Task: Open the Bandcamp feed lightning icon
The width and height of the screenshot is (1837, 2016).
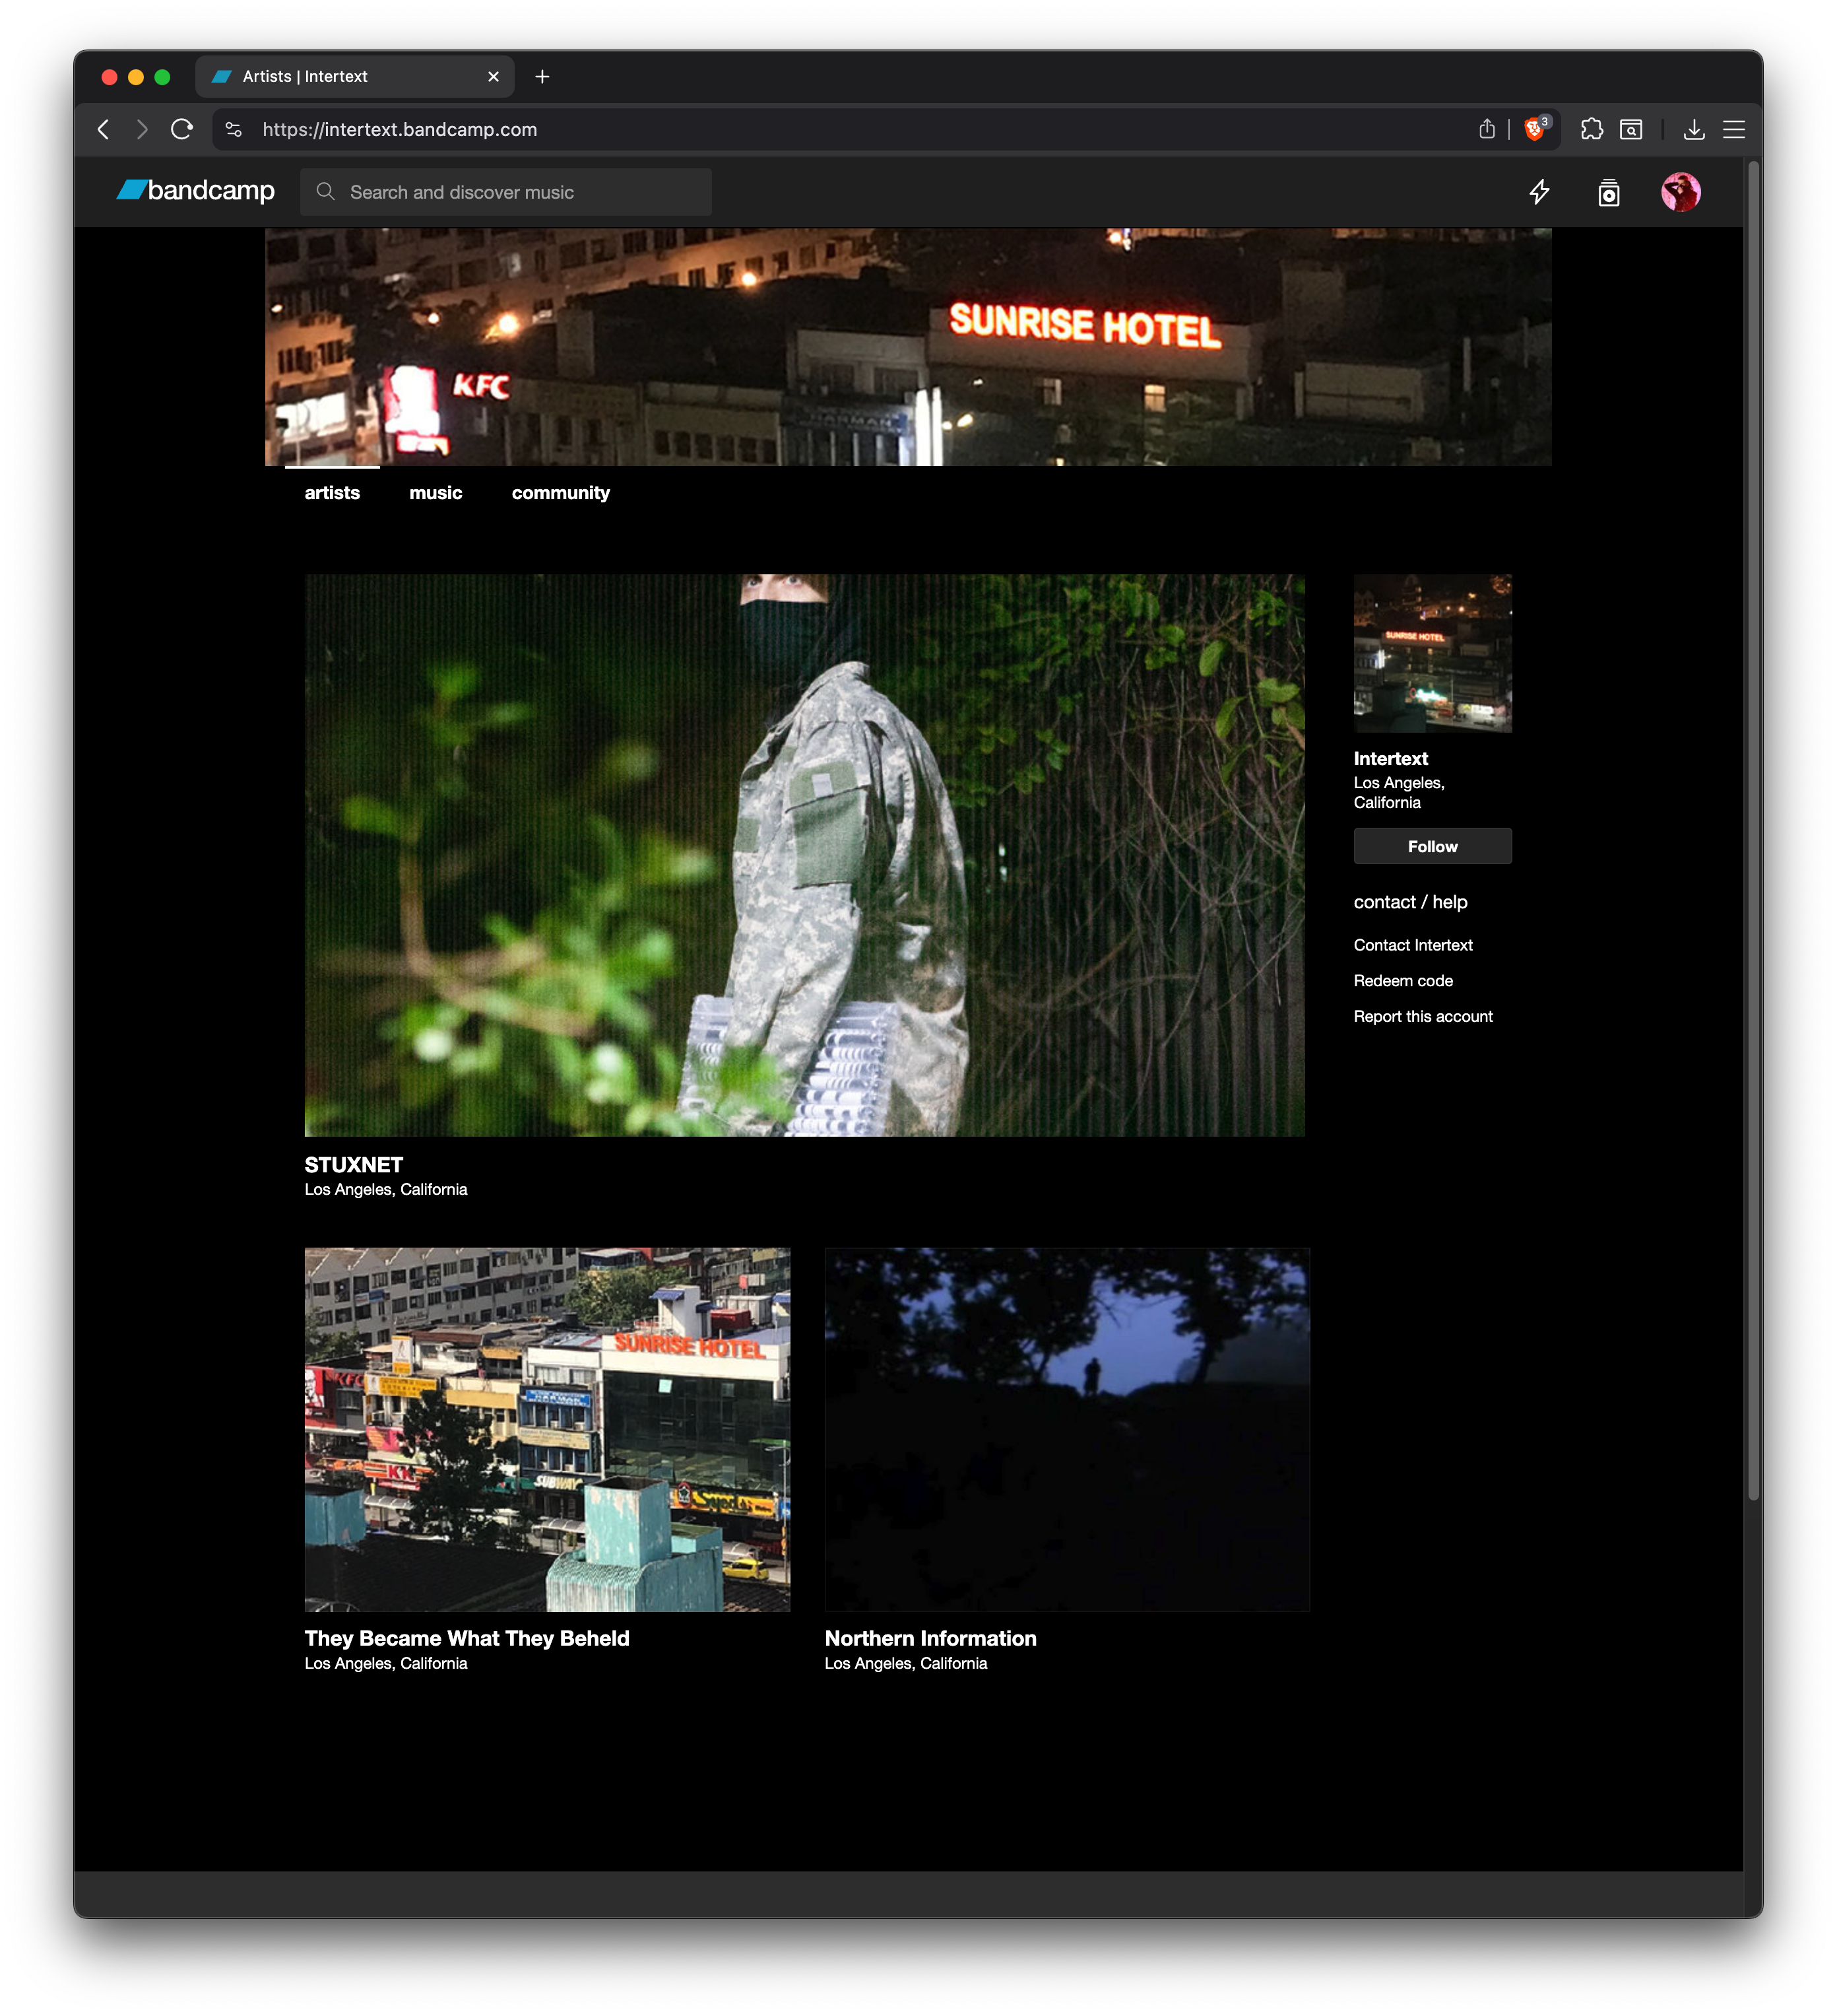Action: pyautogui.click(x=1539, y=192)
